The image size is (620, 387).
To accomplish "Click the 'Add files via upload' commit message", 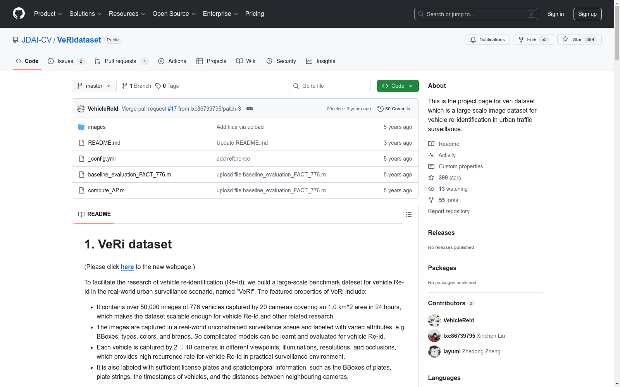I will pos(240,127).
